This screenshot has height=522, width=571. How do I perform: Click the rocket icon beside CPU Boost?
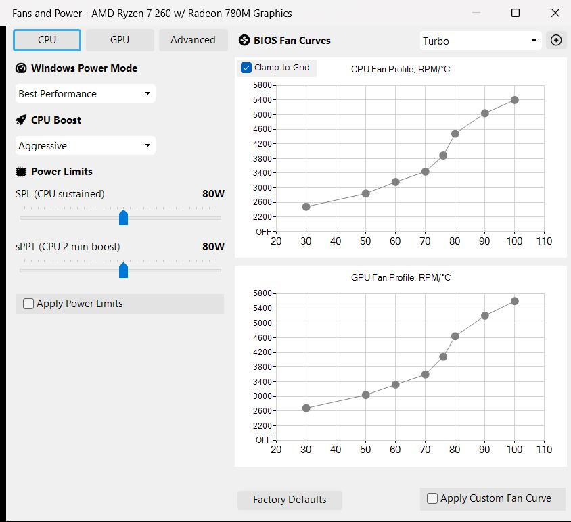pyautogui.click(x=21, y=120)
